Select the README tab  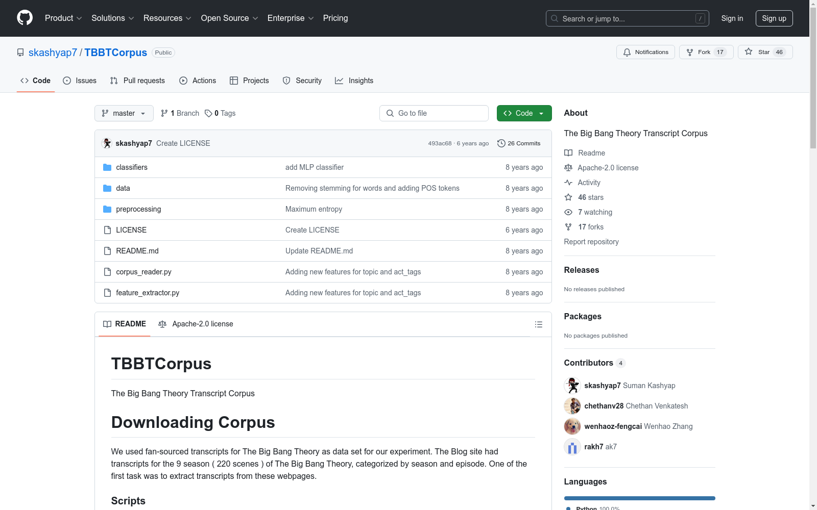125,324
